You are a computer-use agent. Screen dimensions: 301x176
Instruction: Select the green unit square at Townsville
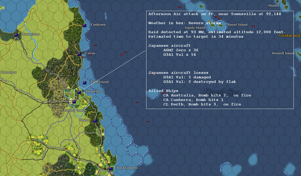click(x=76, y=95)
